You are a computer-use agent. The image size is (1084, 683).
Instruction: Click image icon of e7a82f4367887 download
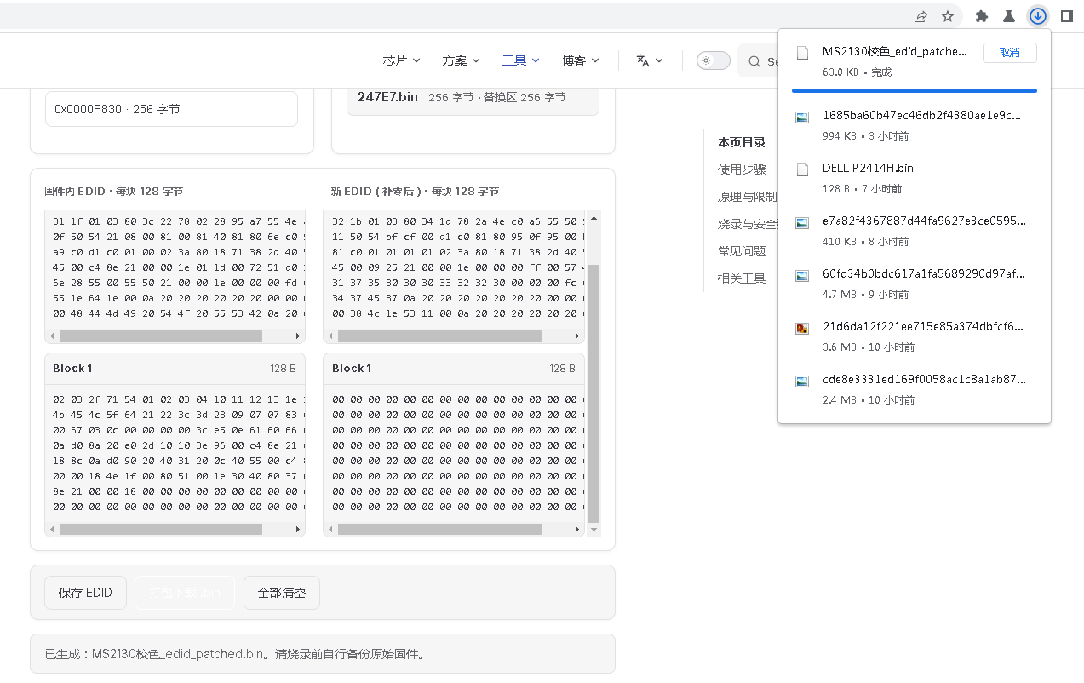pyautogui.click(x=802, y=223)
